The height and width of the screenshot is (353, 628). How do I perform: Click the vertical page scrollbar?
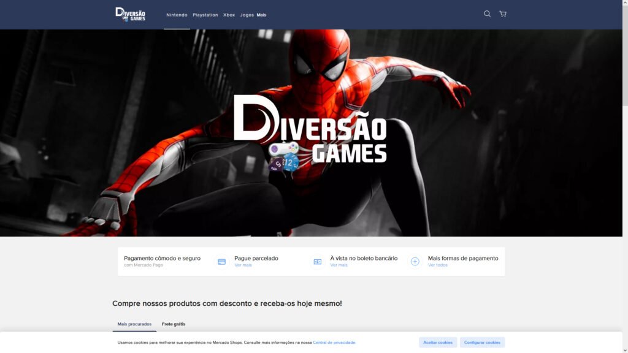tap(625, 56)
